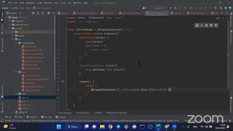Click first icon in floating editor toolbar
This screenshot has width=233, height=131.
click(x=197, y=25)
